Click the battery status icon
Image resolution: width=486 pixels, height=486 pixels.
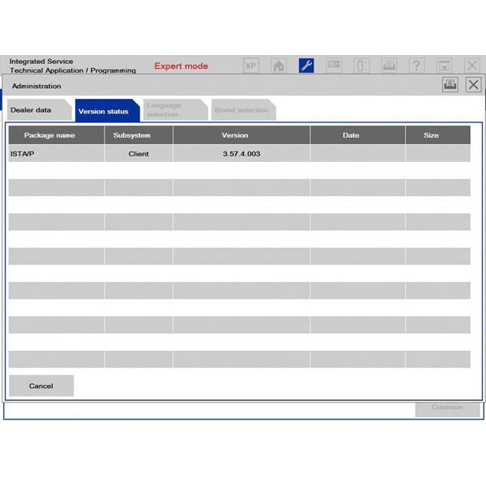[x=361, y=66]
